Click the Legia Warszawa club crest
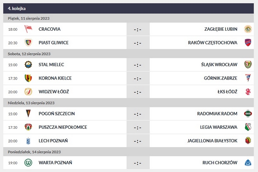 tap(248, 127)
